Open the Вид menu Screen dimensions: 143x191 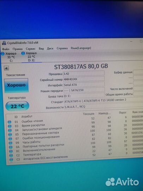[x=41, y=48]
